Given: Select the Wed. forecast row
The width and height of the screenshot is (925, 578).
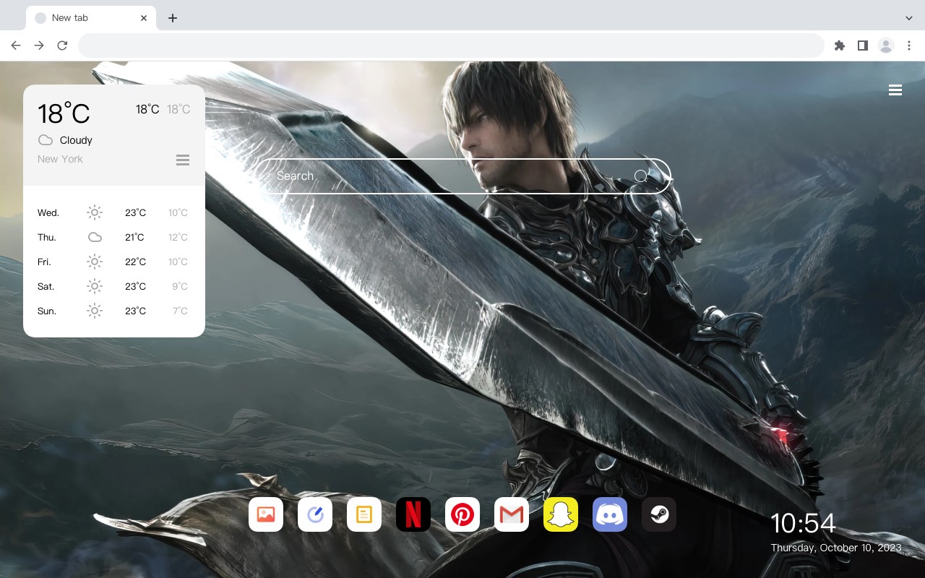Looking at the screenshot, I should tap(113, 212).
